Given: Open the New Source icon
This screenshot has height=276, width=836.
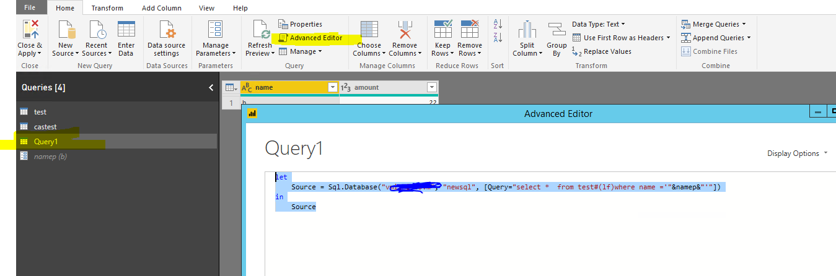Looking at the screenshot, I should coord(66,29).
